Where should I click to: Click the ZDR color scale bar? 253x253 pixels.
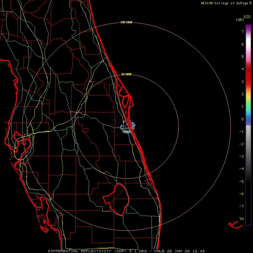[x=248, y=125]
